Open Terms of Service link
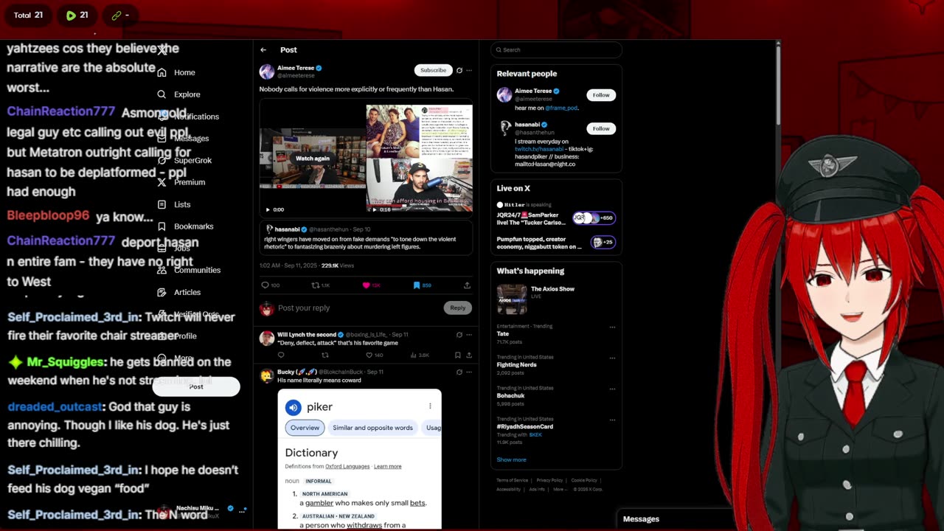Screen dimensions: 944x531 (x=512, y=480)
